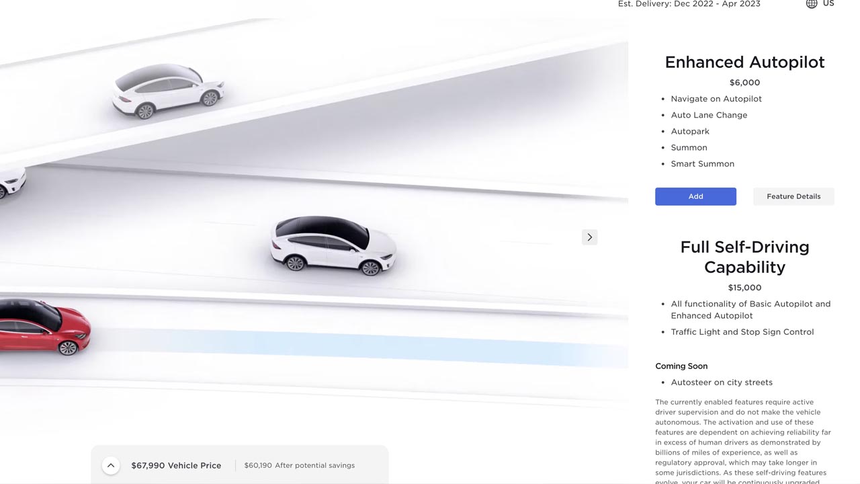Click Full Self-Driving Capability heading

point(744,257)
